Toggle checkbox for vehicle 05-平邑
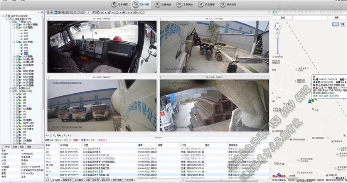Screen dimensions: 347x183 (x=17, y=25)
